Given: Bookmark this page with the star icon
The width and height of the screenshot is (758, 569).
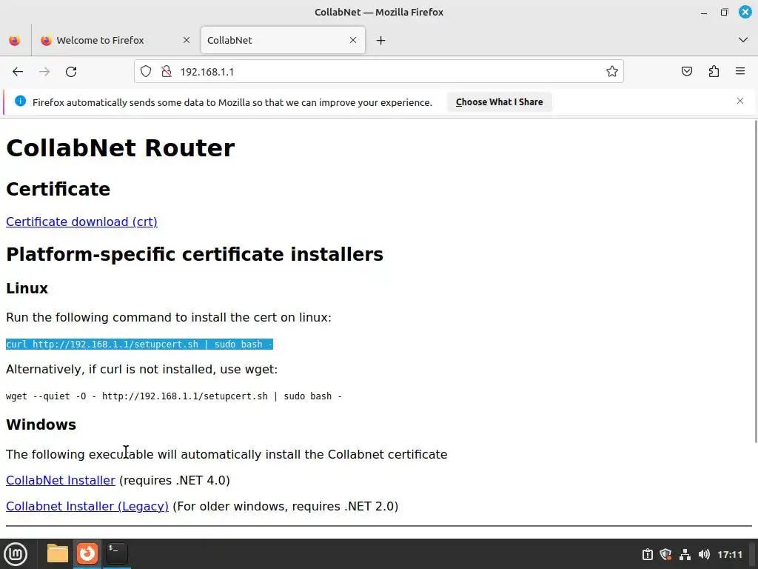Looking at the screenshot, I should [x=612, y=72].
